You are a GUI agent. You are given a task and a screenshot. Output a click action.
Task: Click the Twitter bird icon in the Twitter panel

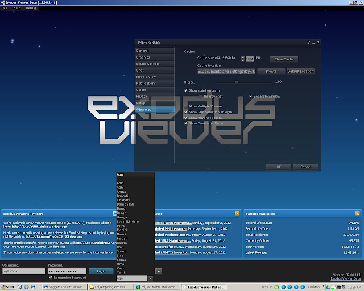(x=114, y=214)
